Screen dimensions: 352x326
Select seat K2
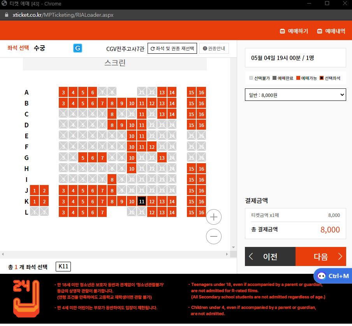[x=44, y=201]
